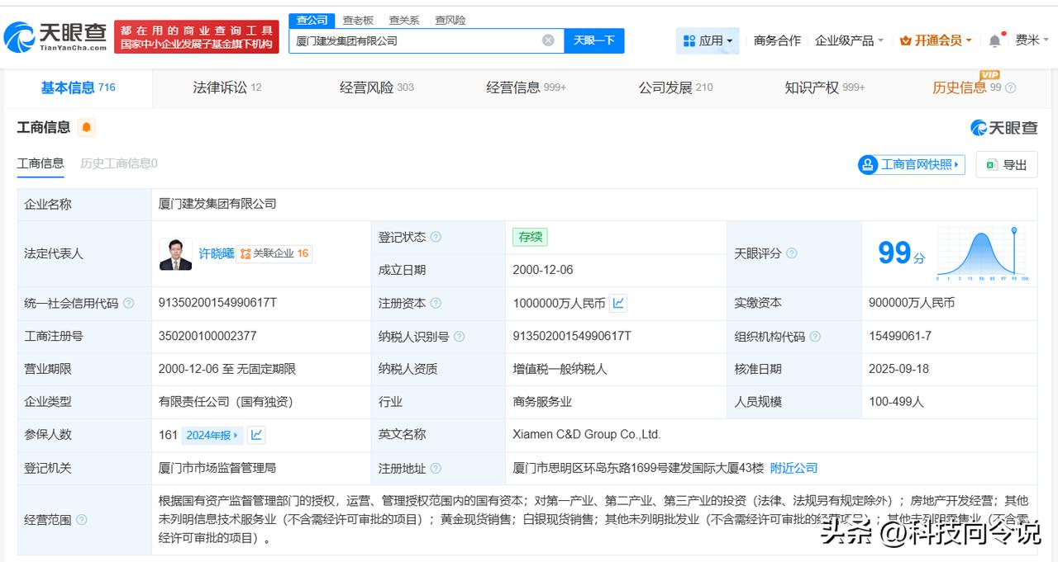Switch to the 经营风险 tab
The image size is (1058, 562).
pyautogui.click(x=376, y=87)
